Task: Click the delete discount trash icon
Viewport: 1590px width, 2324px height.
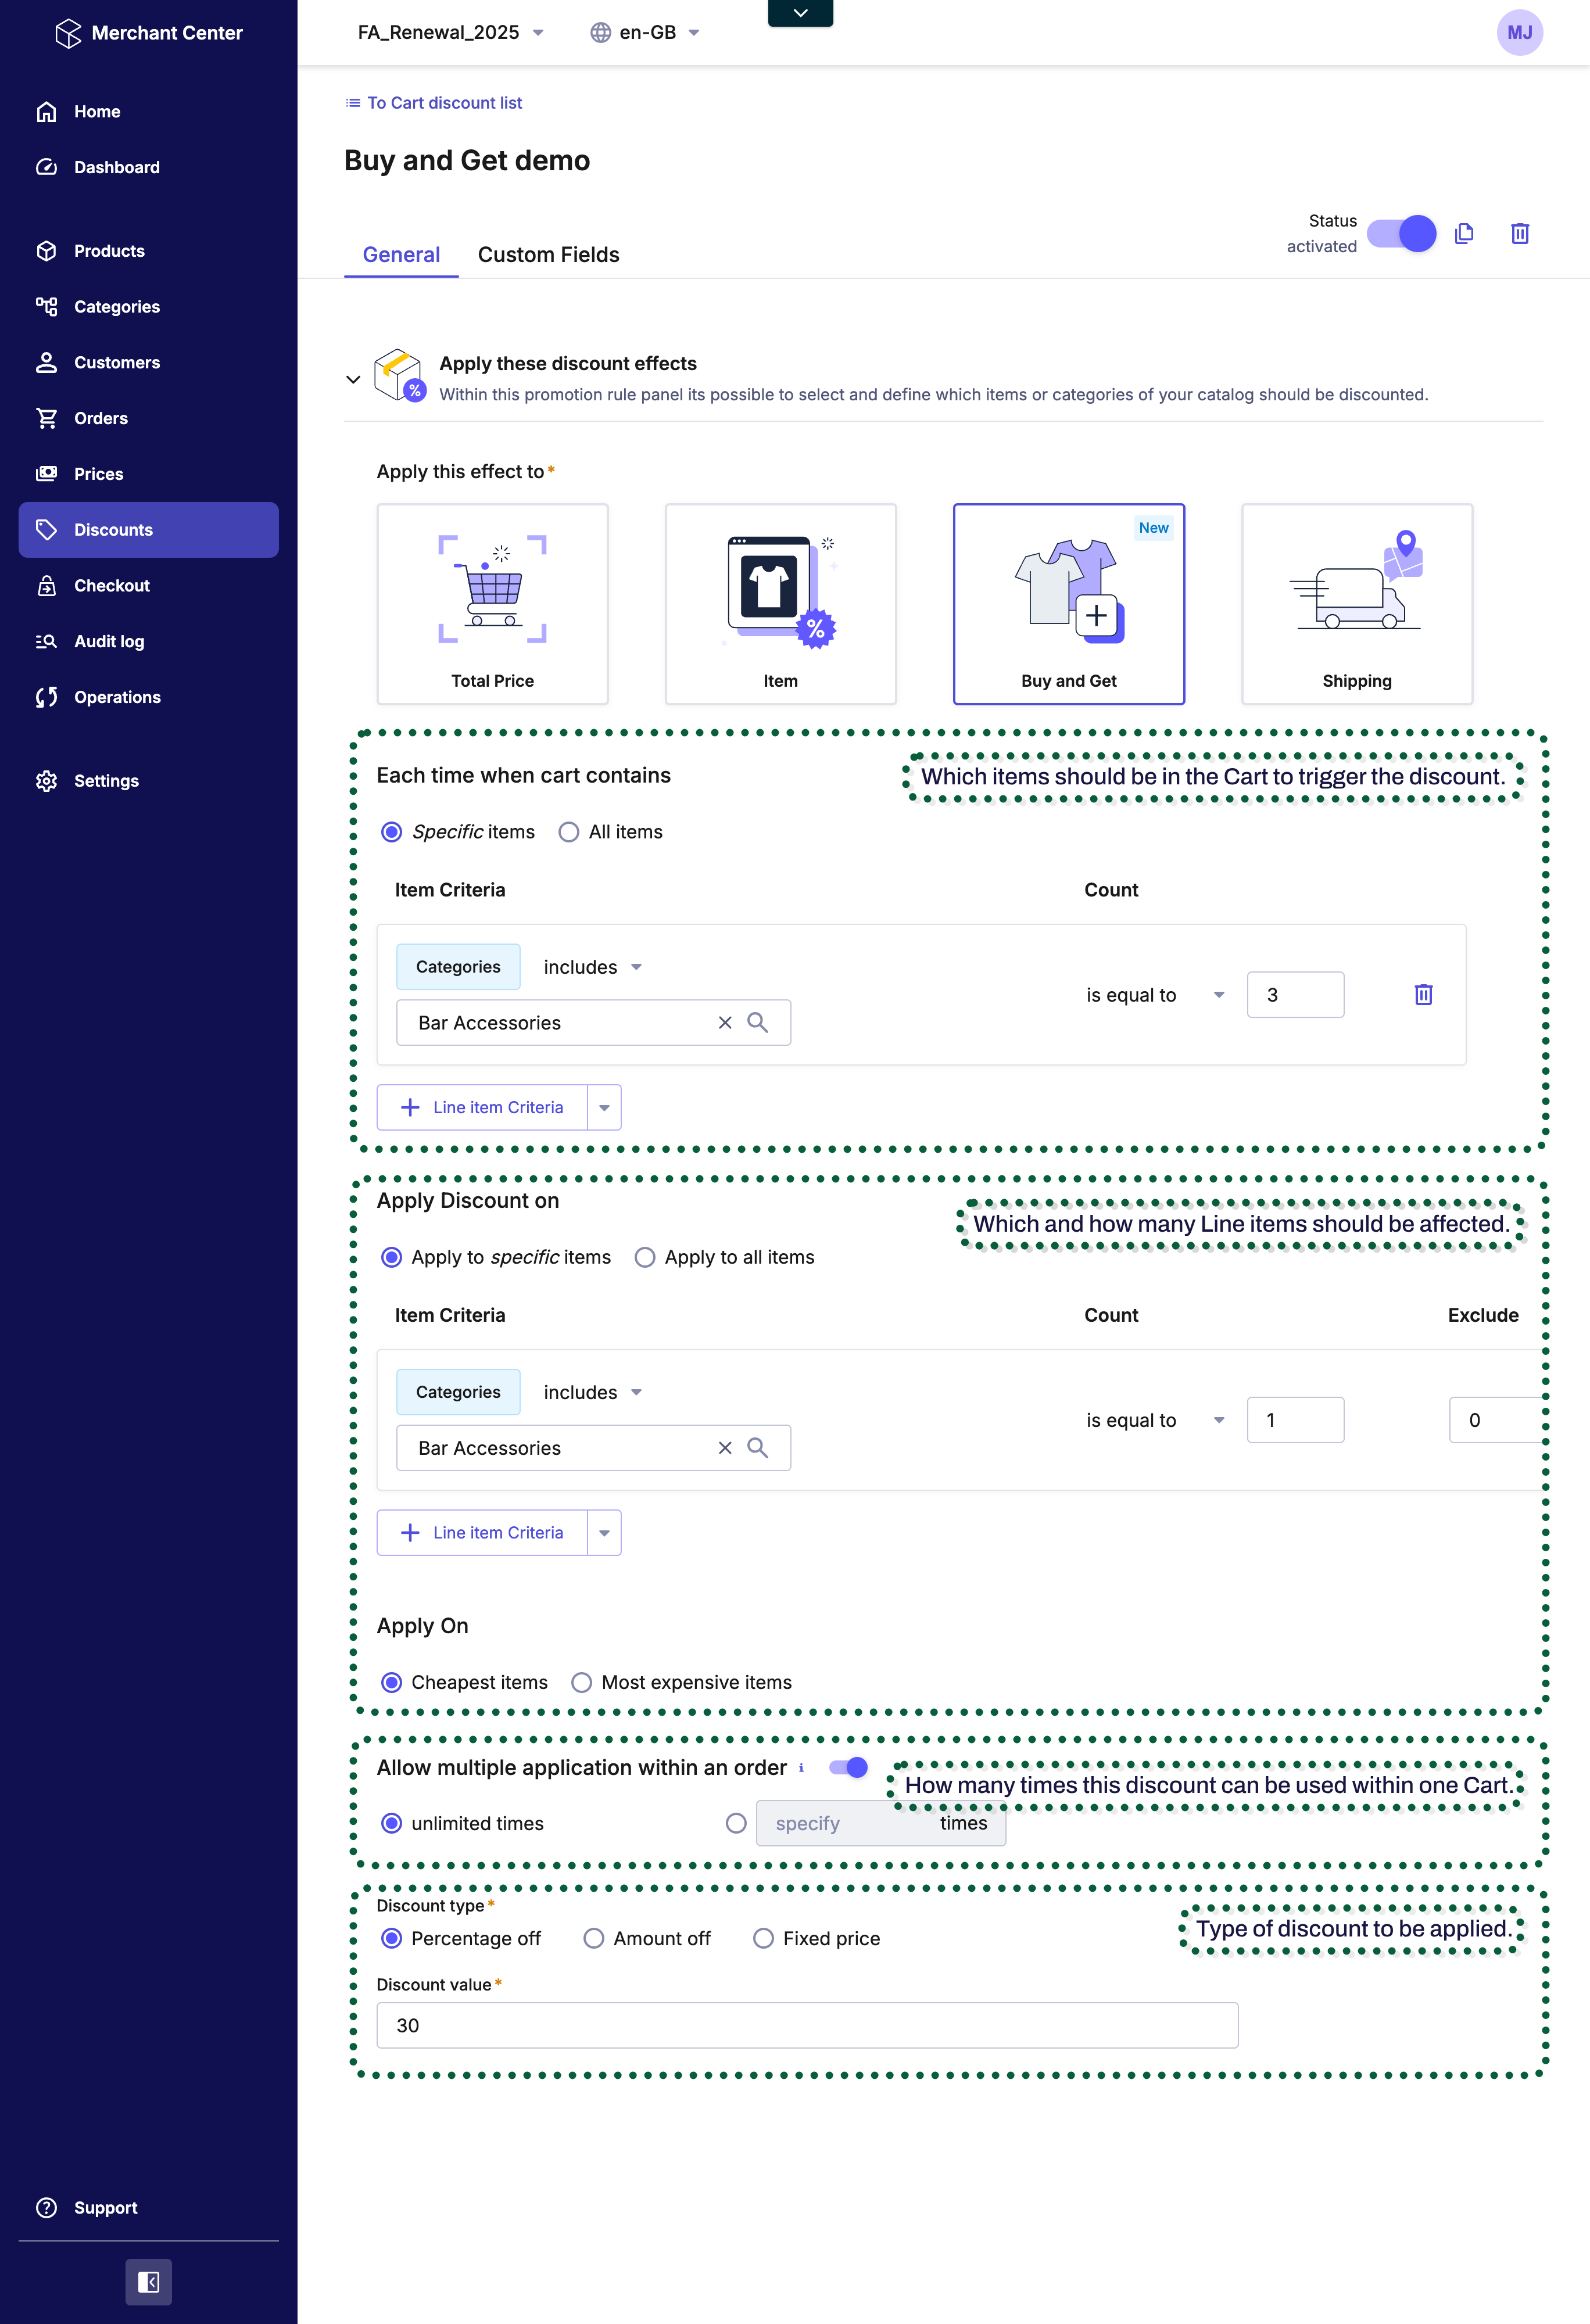Action: [1519, 233]
